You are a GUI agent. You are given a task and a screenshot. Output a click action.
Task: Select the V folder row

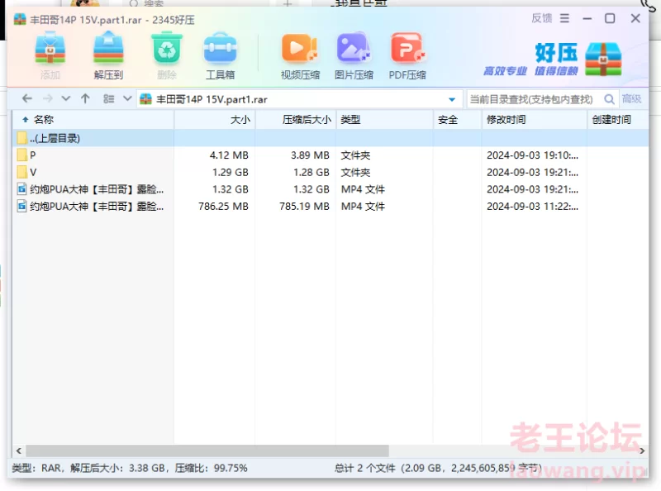tap(330, 172)
